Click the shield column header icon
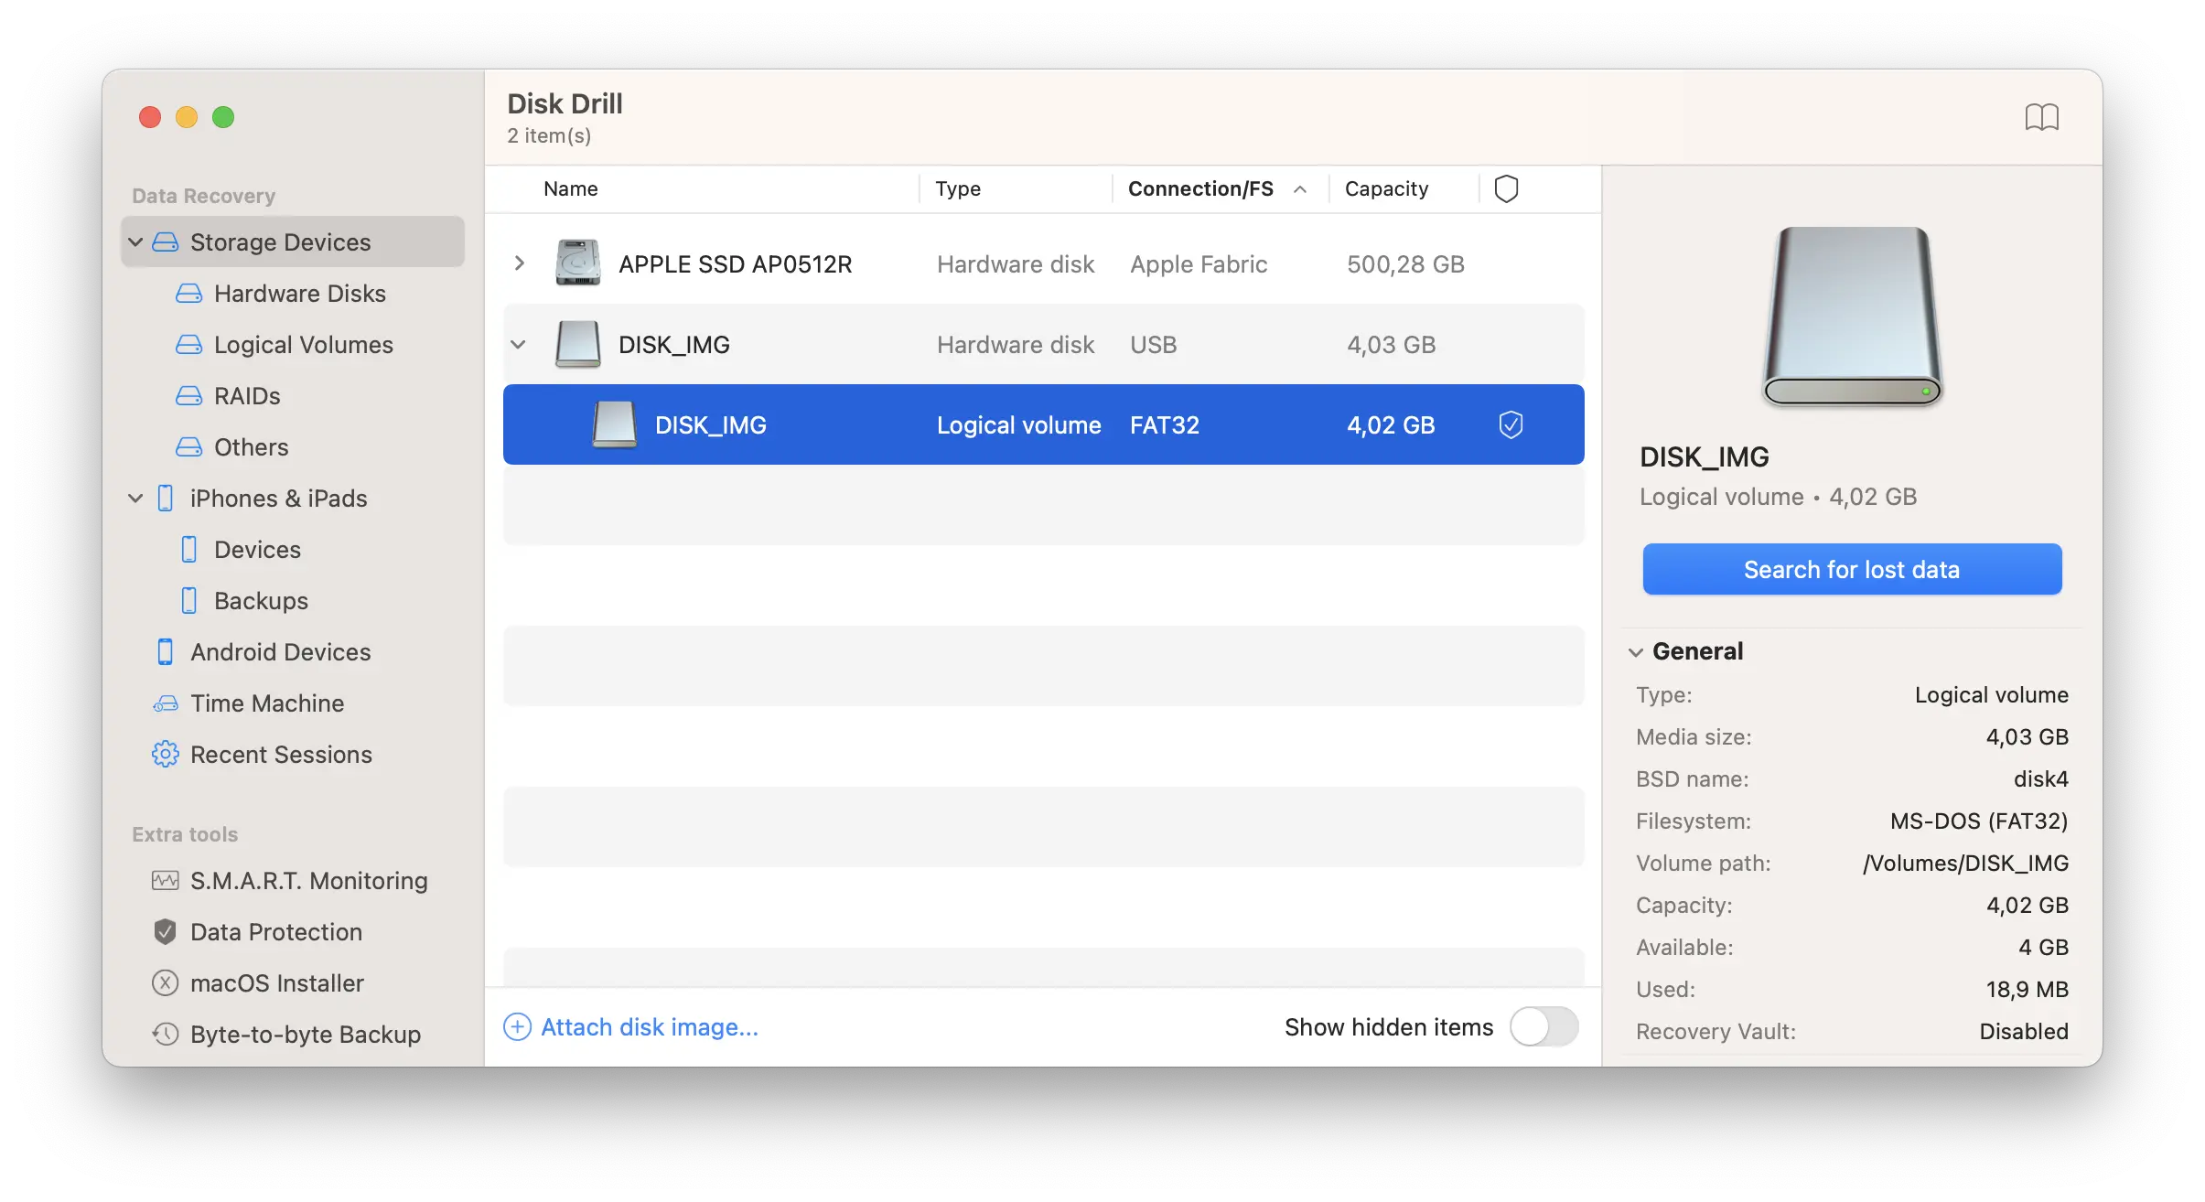Viewport: 2205px width, 1202px height. tap(1506, 188)
